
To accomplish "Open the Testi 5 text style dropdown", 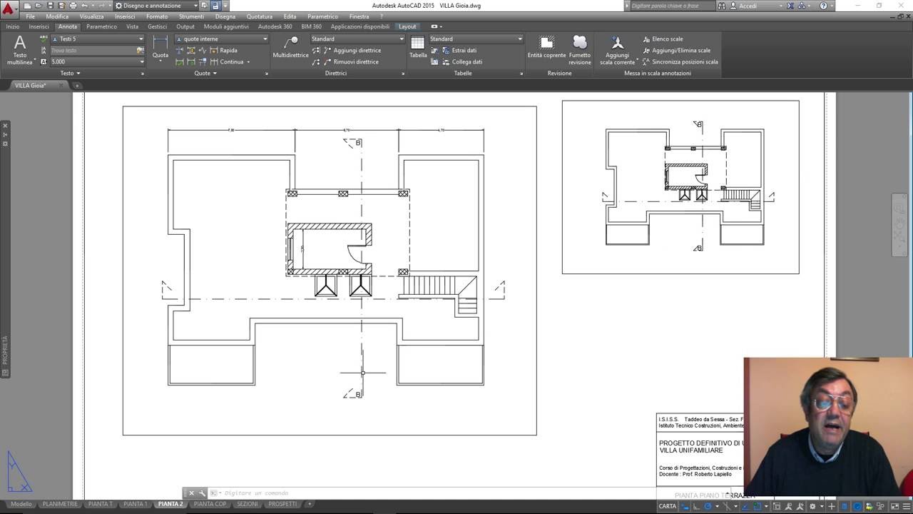I will click(x=97, y=39).
